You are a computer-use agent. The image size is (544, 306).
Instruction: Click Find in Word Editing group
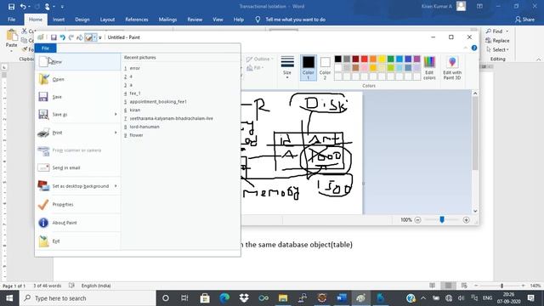(x=496, y=31)
